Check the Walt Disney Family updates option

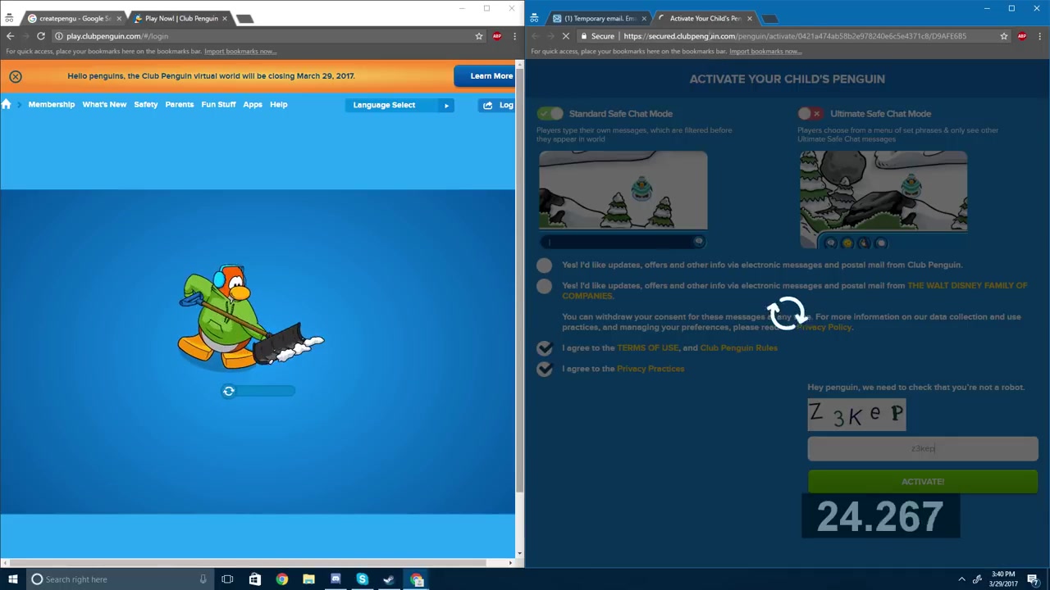point(545,286)
